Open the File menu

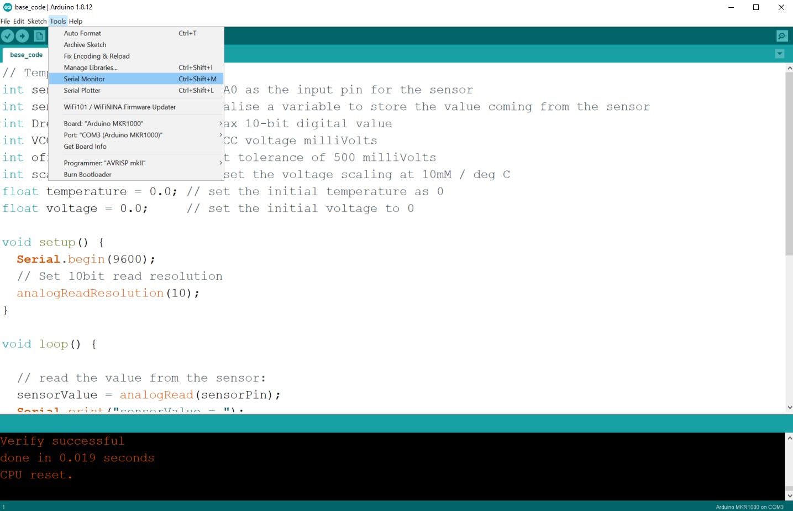[6, 21]
